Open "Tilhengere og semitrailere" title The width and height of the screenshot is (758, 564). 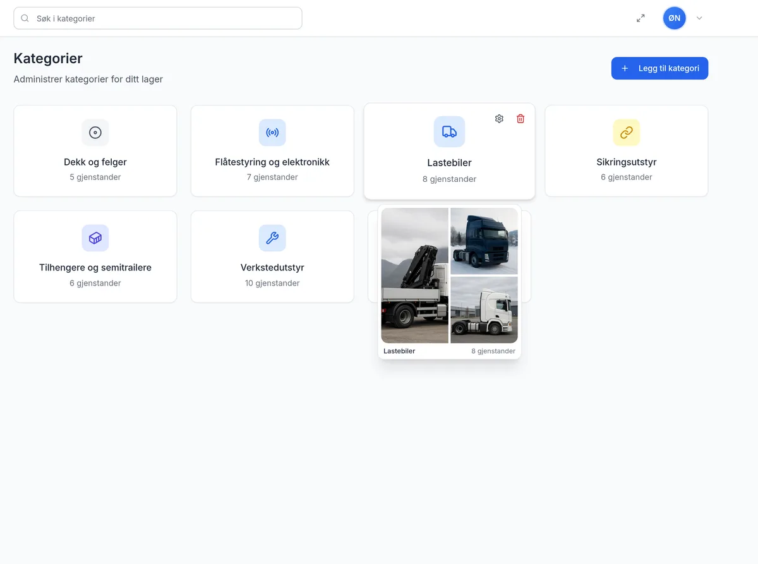pos(95,268)
